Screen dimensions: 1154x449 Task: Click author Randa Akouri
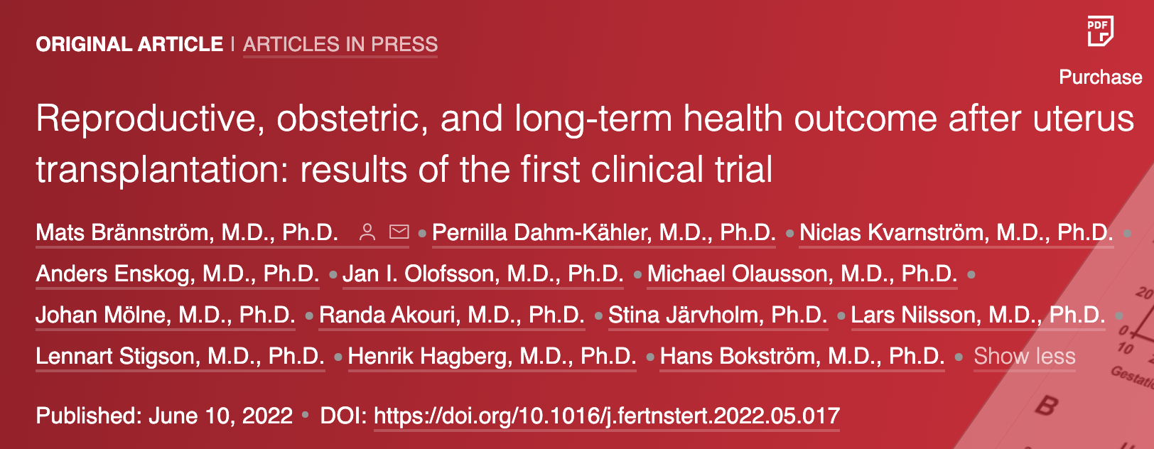(x=452, y=315)
